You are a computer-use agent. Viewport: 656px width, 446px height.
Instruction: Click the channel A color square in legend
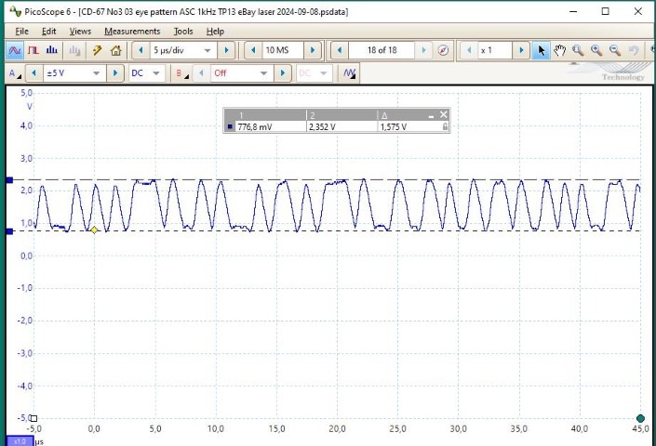[x=230, y=126]
